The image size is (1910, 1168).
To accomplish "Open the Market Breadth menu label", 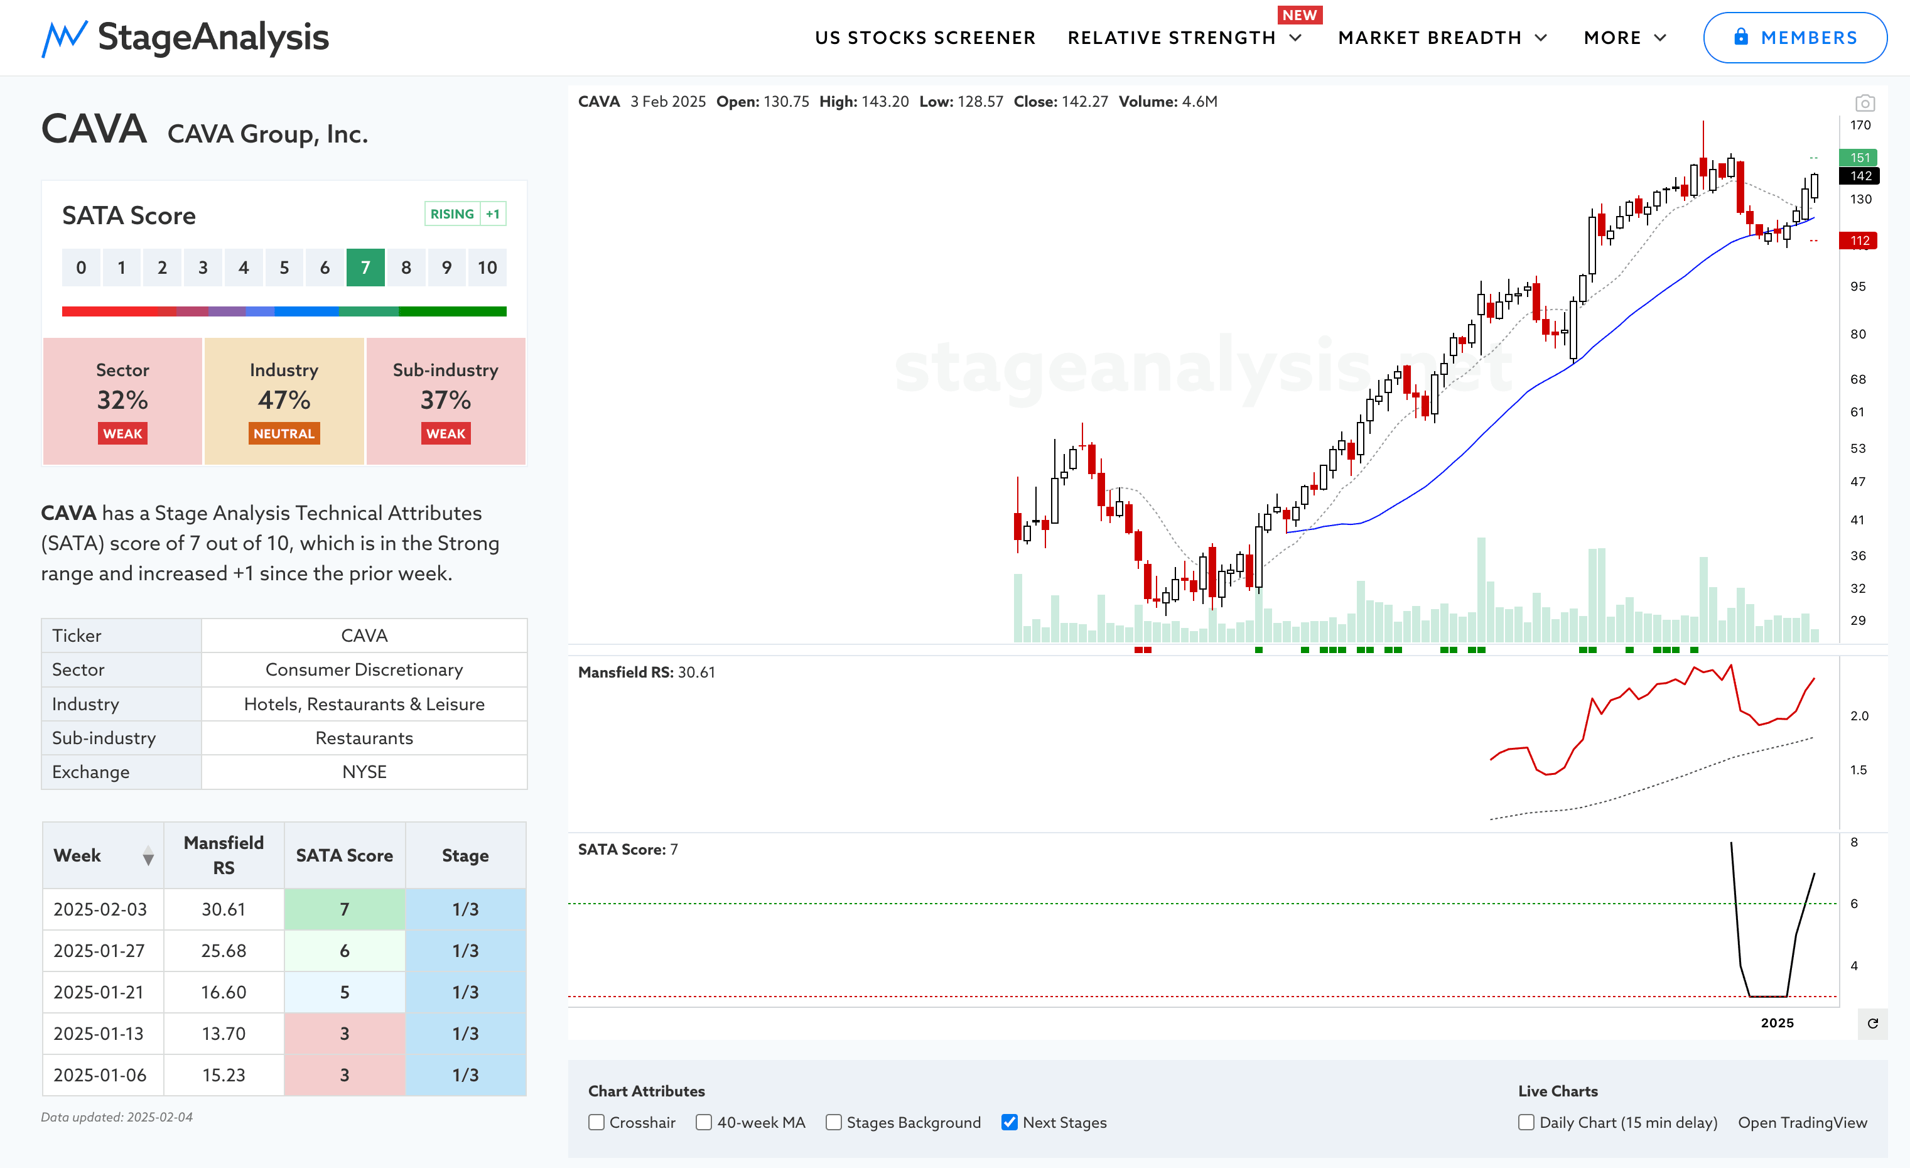I will 1430,38.
